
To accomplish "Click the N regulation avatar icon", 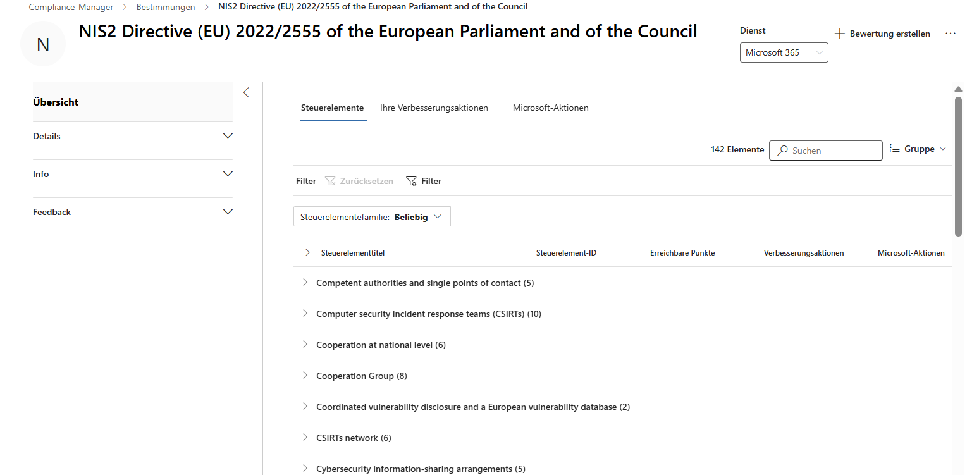I will 42,44.
